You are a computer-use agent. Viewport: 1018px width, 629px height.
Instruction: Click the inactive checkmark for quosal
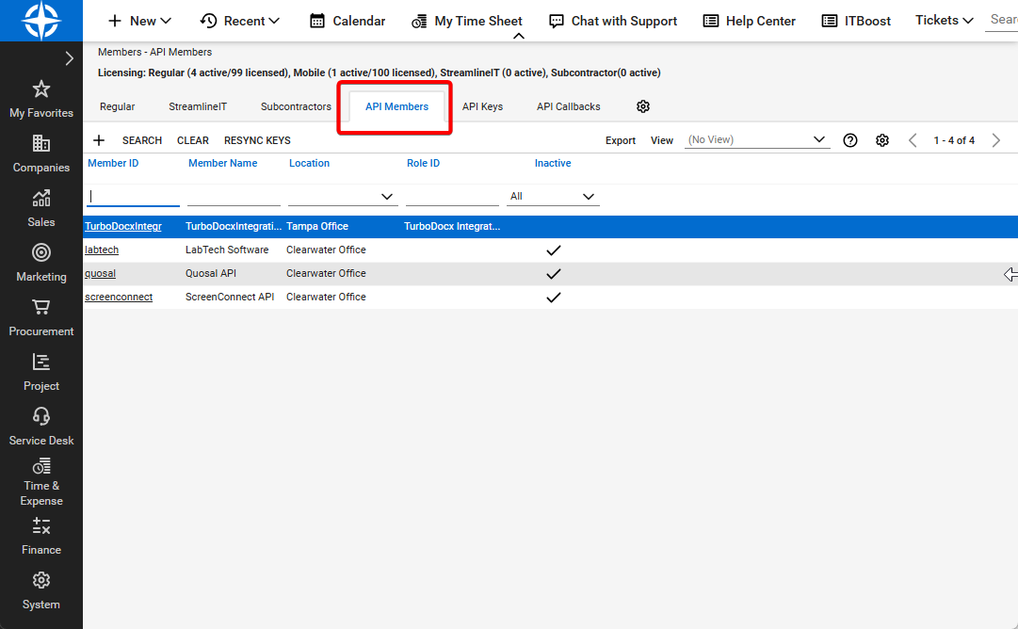point(553,274)
